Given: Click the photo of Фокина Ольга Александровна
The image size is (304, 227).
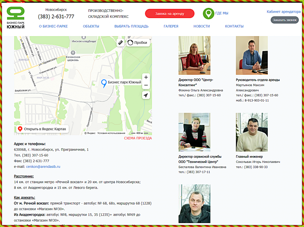Looking at the screenshot, I should click(194, 55).
